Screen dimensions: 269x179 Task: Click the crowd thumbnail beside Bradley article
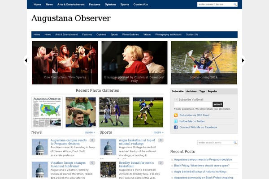108,170
